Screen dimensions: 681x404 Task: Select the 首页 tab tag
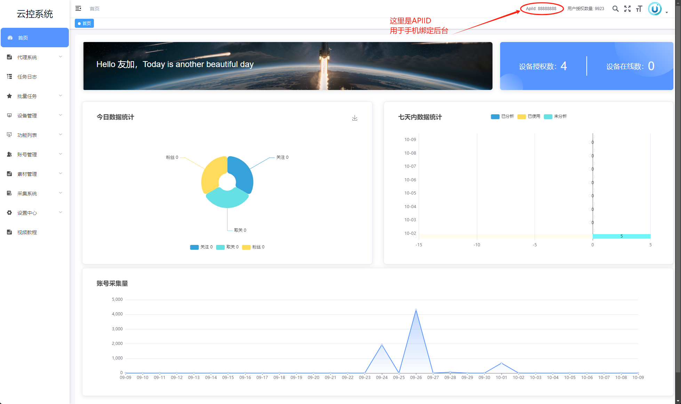84,23
